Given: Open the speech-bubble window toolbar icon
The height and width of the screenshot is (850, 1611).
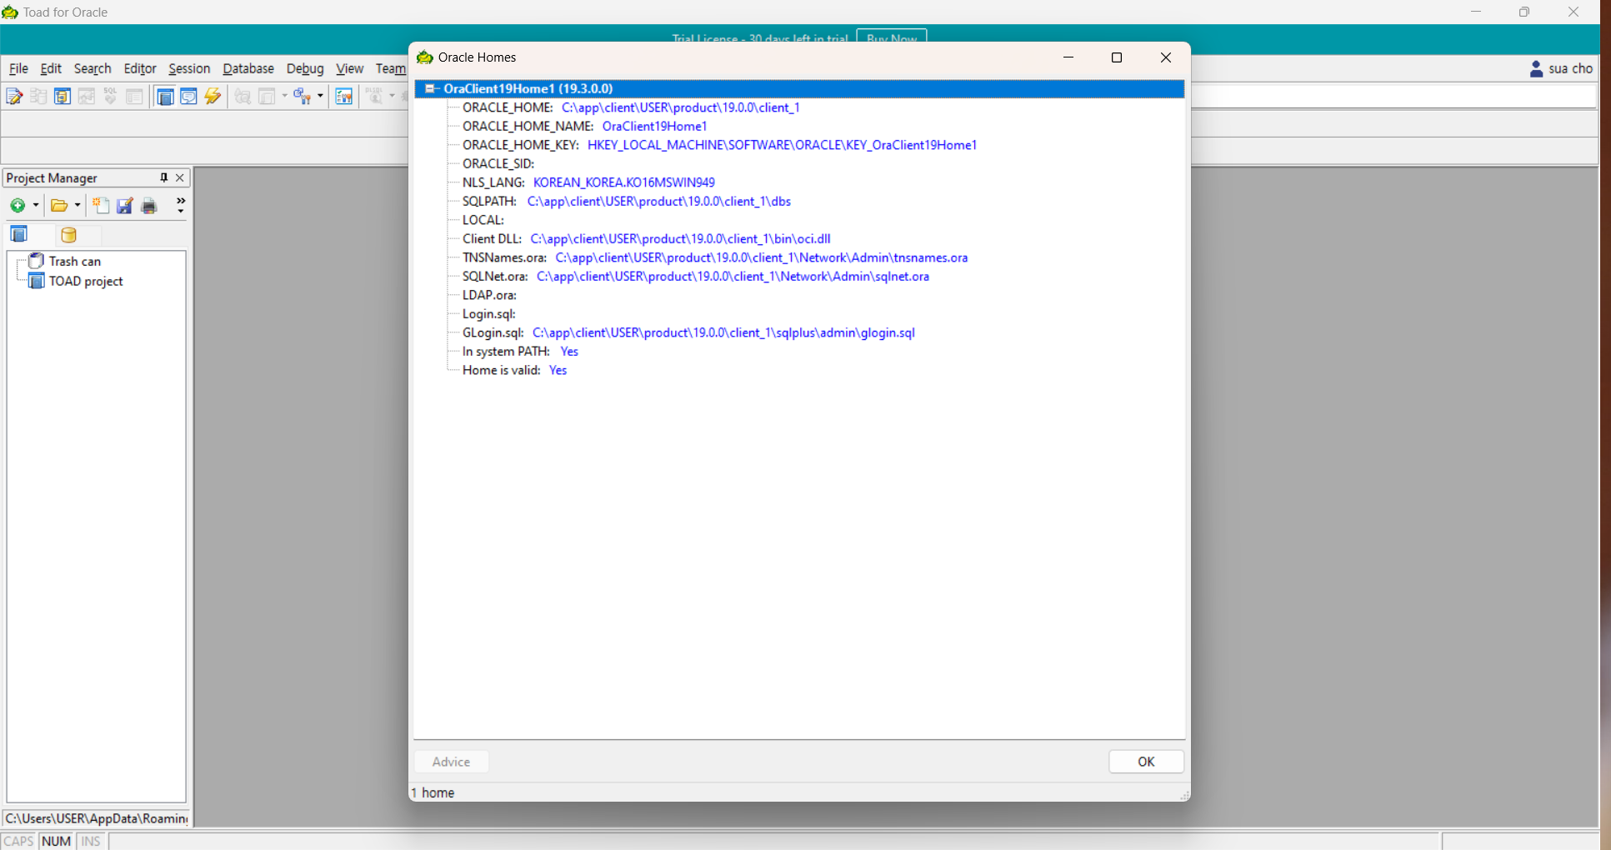Looking at the screenshot, I should (189, 97).
